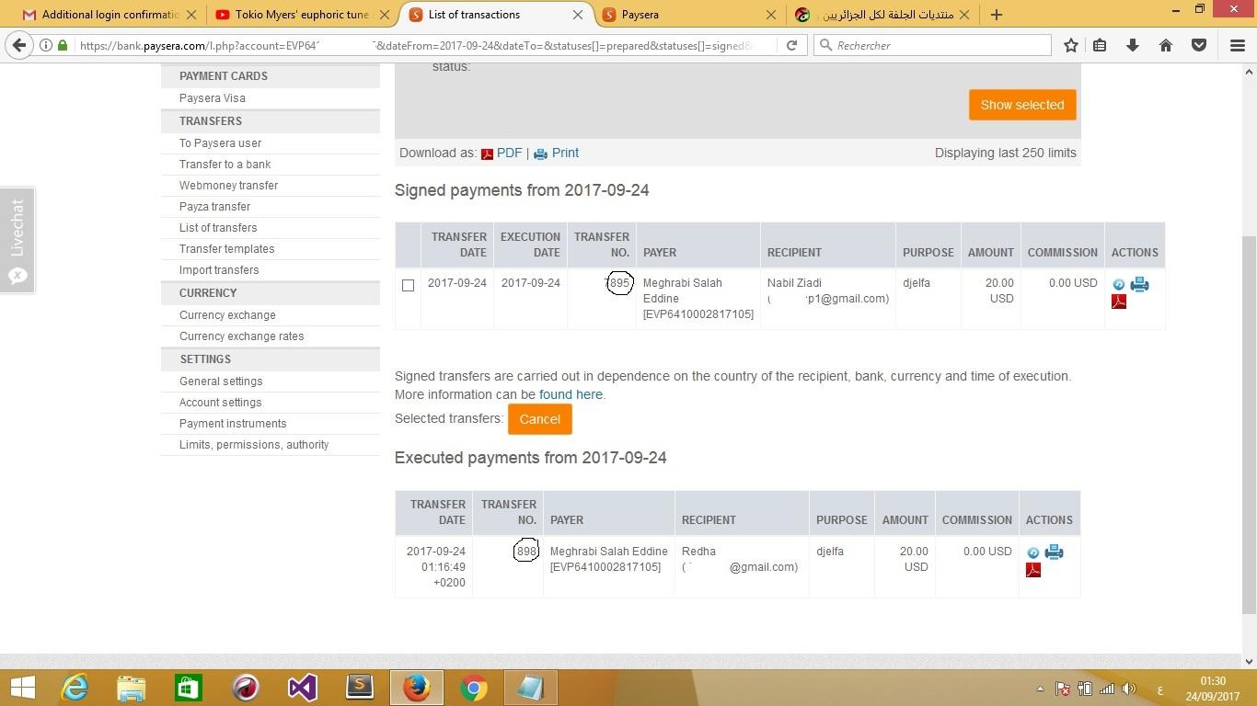Download PDF of signed payment to Nabil Ziadi
The width and height of the screenshot is (1257, 706).
[x=1119, y=302]
